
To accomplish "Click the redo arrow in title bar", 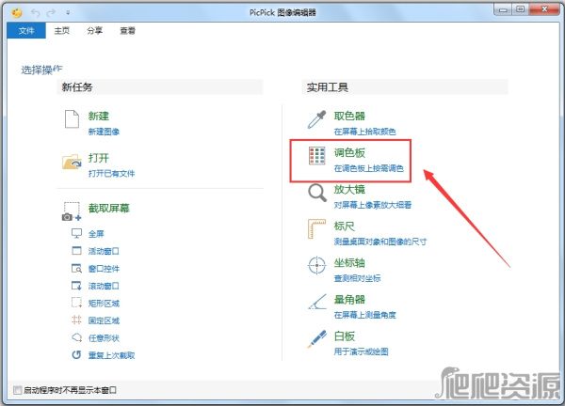I will [x=51, y=13].
